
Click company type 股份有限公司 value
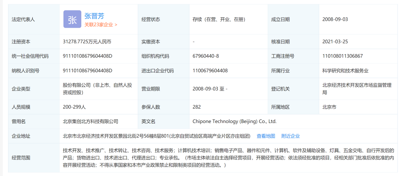click(97, 89)
